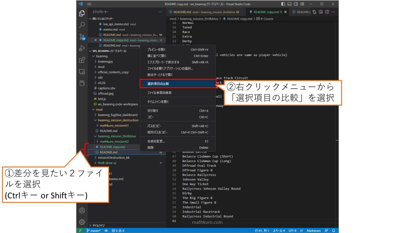Click the notifications bell in status bar
415x233 pixels.
pos(334,231)
